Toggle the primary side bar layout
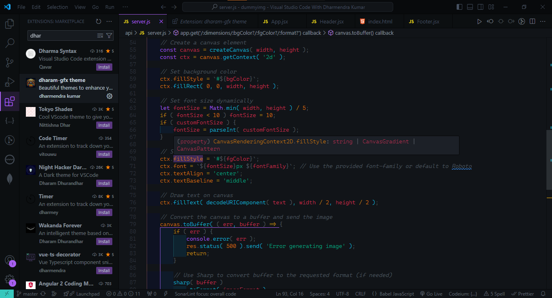 point(459,7)
